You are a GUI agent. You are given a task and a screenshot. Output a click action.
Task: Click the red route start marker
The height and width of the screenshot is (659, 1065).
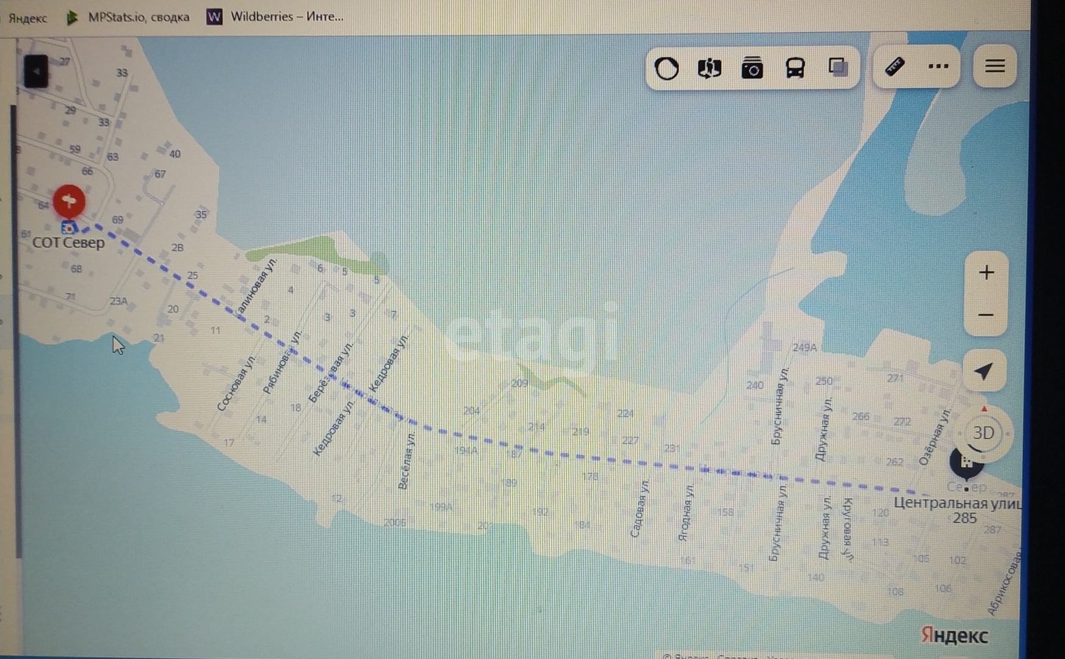[69, 201]
